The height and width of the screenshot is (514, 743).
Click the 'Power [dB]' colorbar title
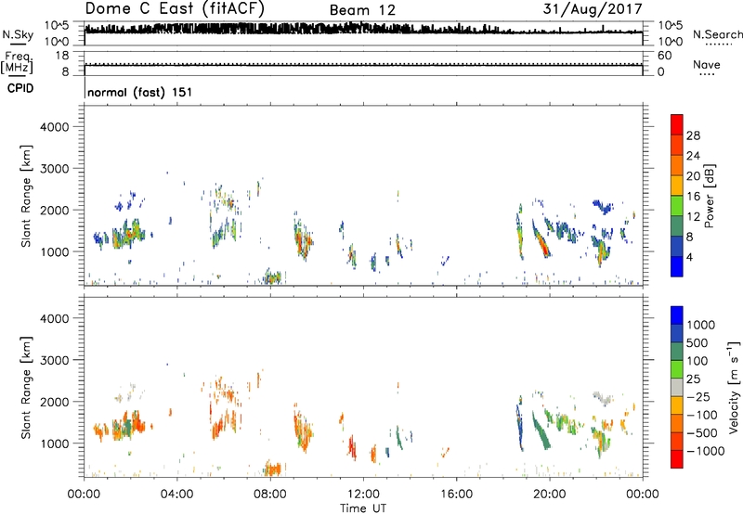[710, 196]
